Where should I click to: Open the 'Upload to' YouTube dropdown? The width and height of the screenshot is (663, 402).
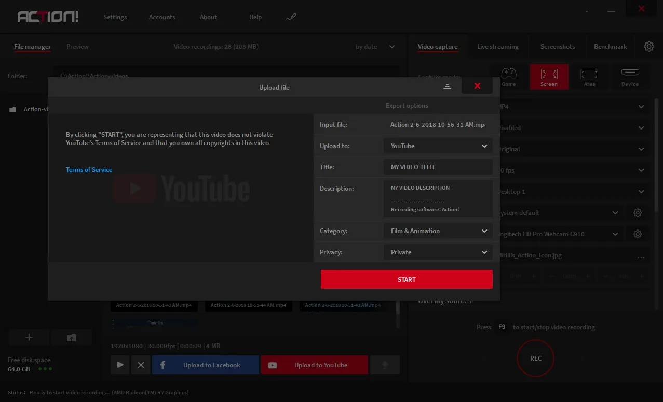click(438, 146)
